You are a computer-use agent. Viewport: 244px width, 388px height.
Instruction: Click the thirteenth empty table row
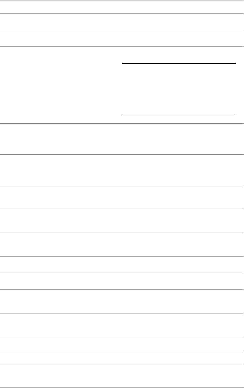pyautogui.click(x=122, y=325)
